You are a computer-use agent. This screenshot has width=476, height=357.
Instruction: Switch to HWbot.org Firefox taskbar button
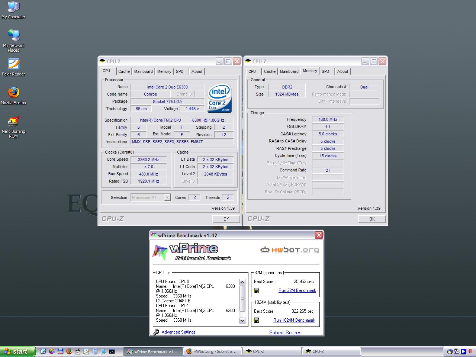click(212, 351)
